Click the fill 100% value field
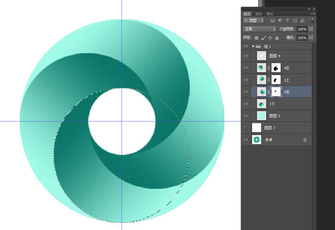 pyautogui.click(x=302, y=38)
